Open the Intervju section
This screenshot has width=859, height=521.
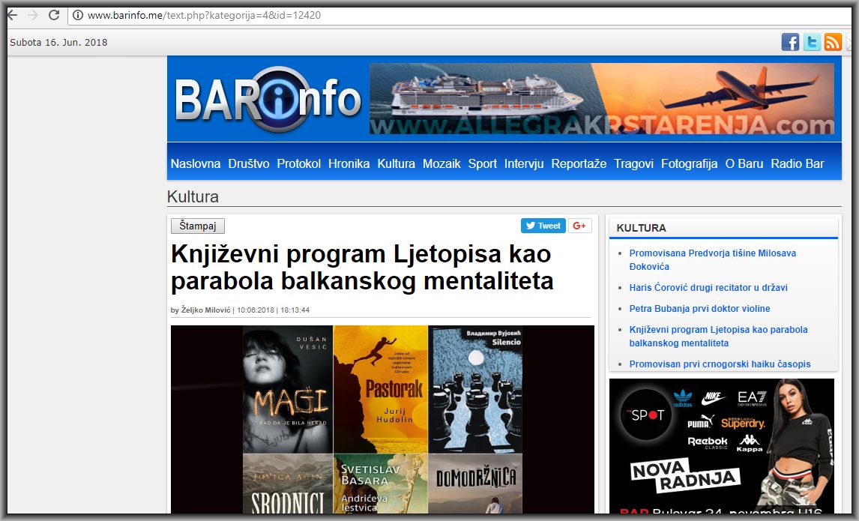(x=524, y=164)
